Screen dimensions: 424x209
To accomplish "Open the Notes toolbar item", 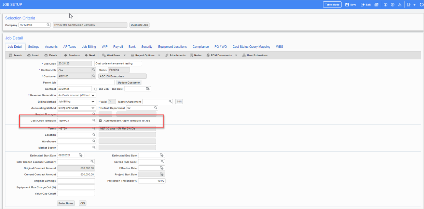I will click(196, 55).
